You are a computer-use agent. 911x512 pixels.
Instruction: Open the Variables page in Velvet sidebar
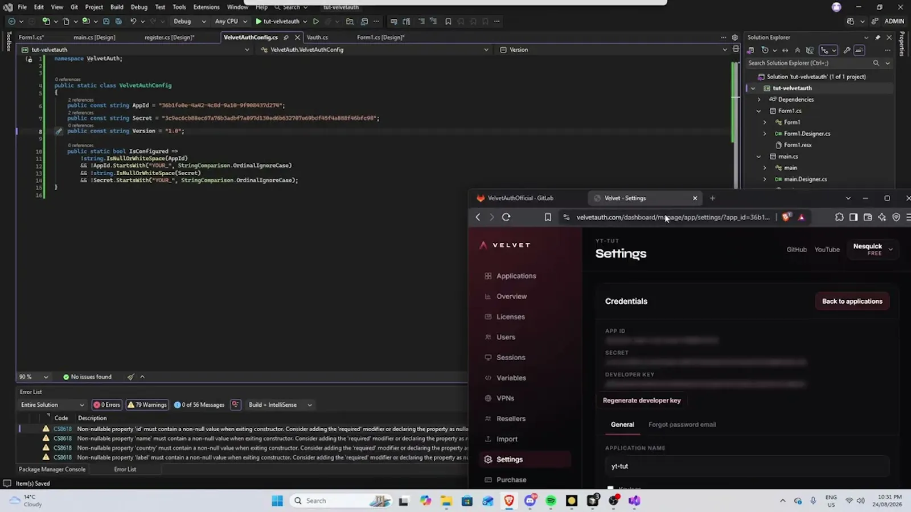click(511, 378)
